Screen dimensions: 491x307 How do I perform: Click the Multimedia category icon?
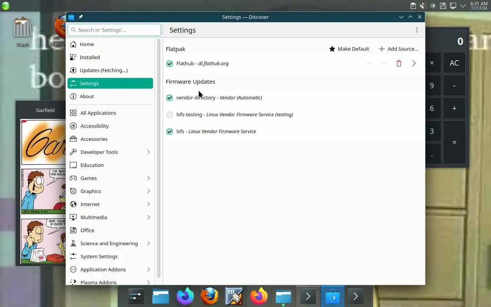[73, 217]
